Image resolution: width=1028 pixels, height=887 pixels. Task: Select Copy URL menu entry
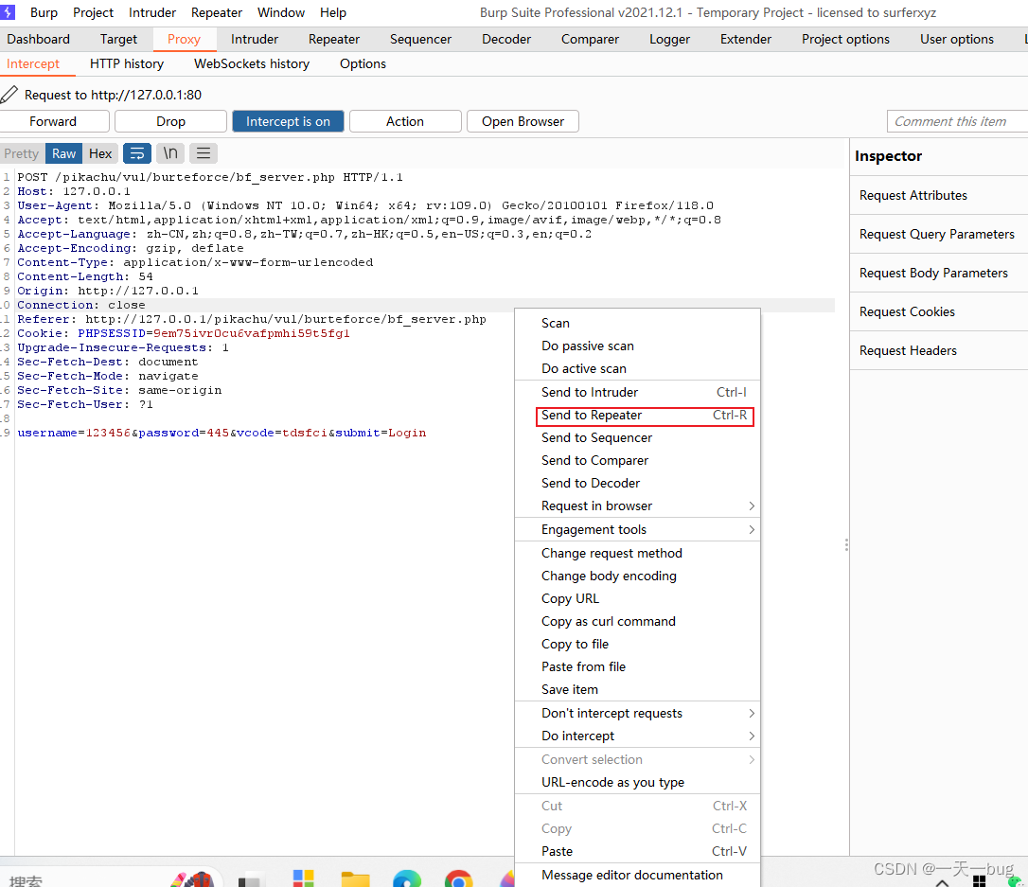637,598
